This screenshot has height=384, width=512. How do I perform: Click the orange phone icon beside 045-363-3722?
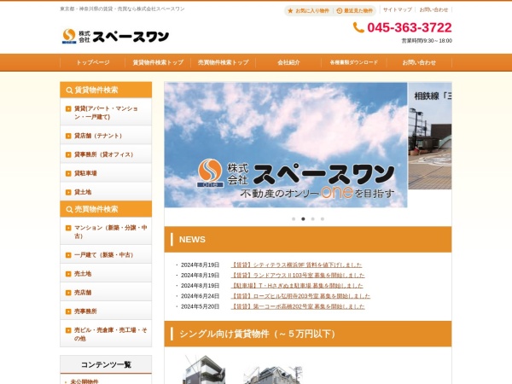[358, 27]
